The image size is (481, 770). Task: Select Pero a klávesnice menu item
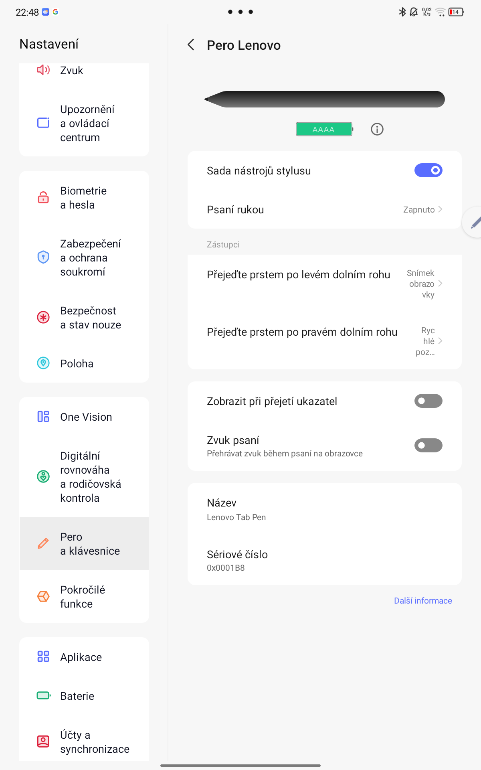[84, 543]
